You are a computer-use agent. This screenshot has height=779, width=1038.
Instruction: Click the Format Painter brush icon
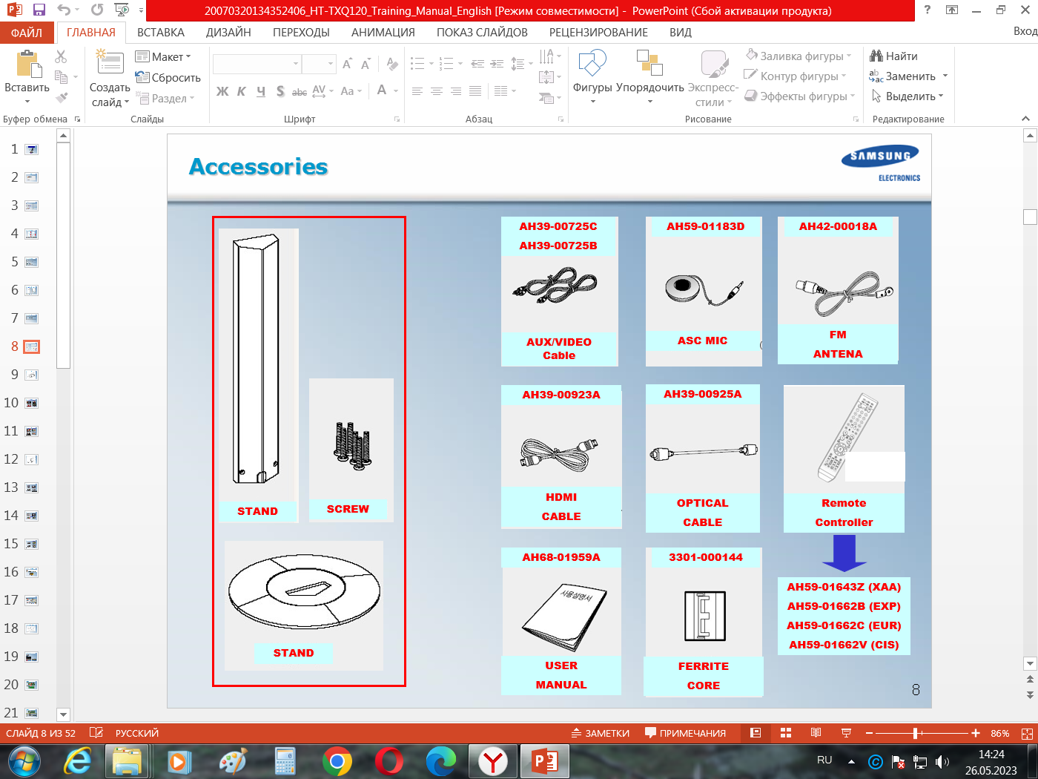[x=62, y=96]
